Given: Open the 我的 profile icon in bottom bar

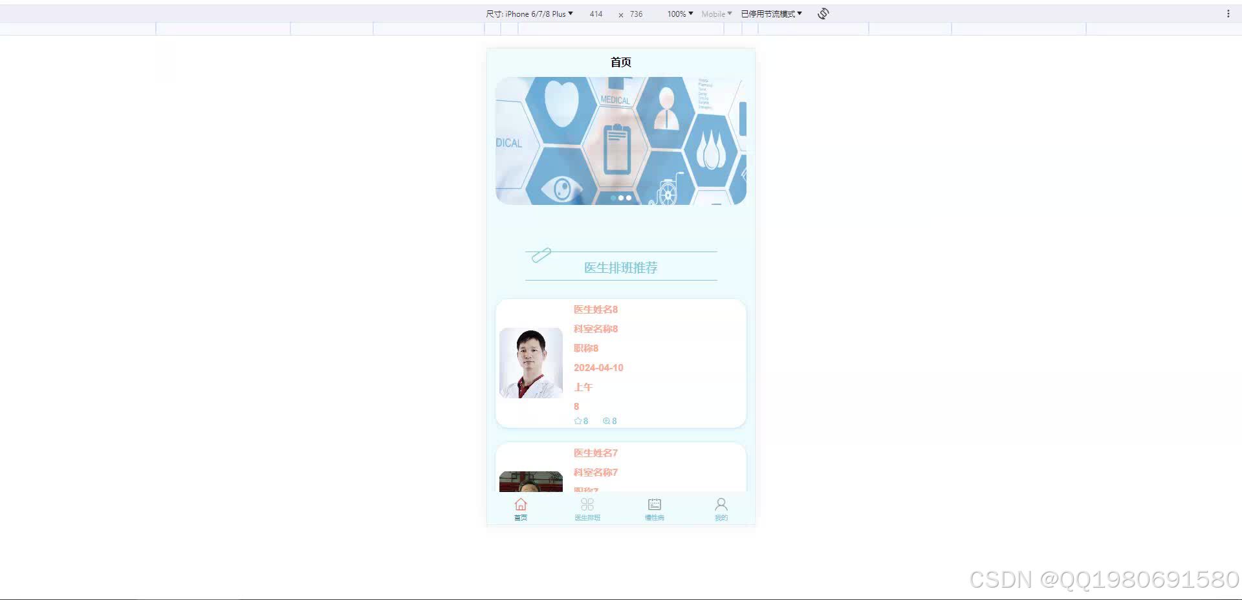Looking at the screenshot, I should coord(721,504).
